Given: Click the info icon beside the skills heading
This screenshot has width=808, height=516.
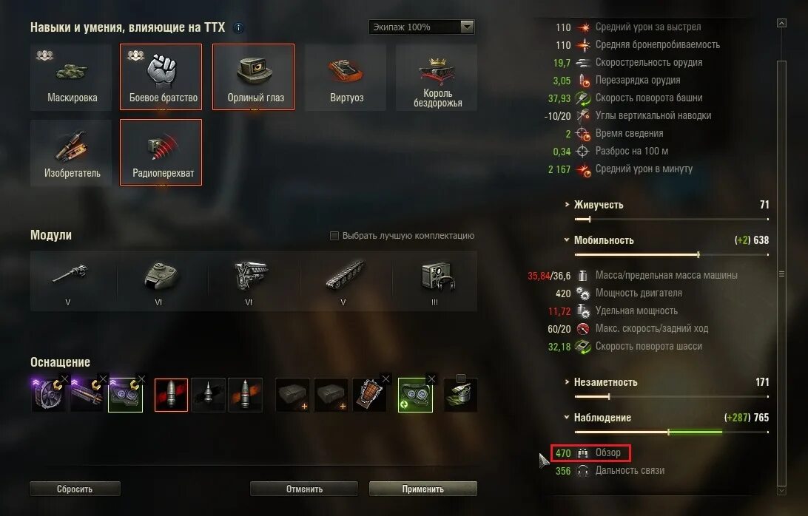Looking at the screenshot, I should click(238, 28).
